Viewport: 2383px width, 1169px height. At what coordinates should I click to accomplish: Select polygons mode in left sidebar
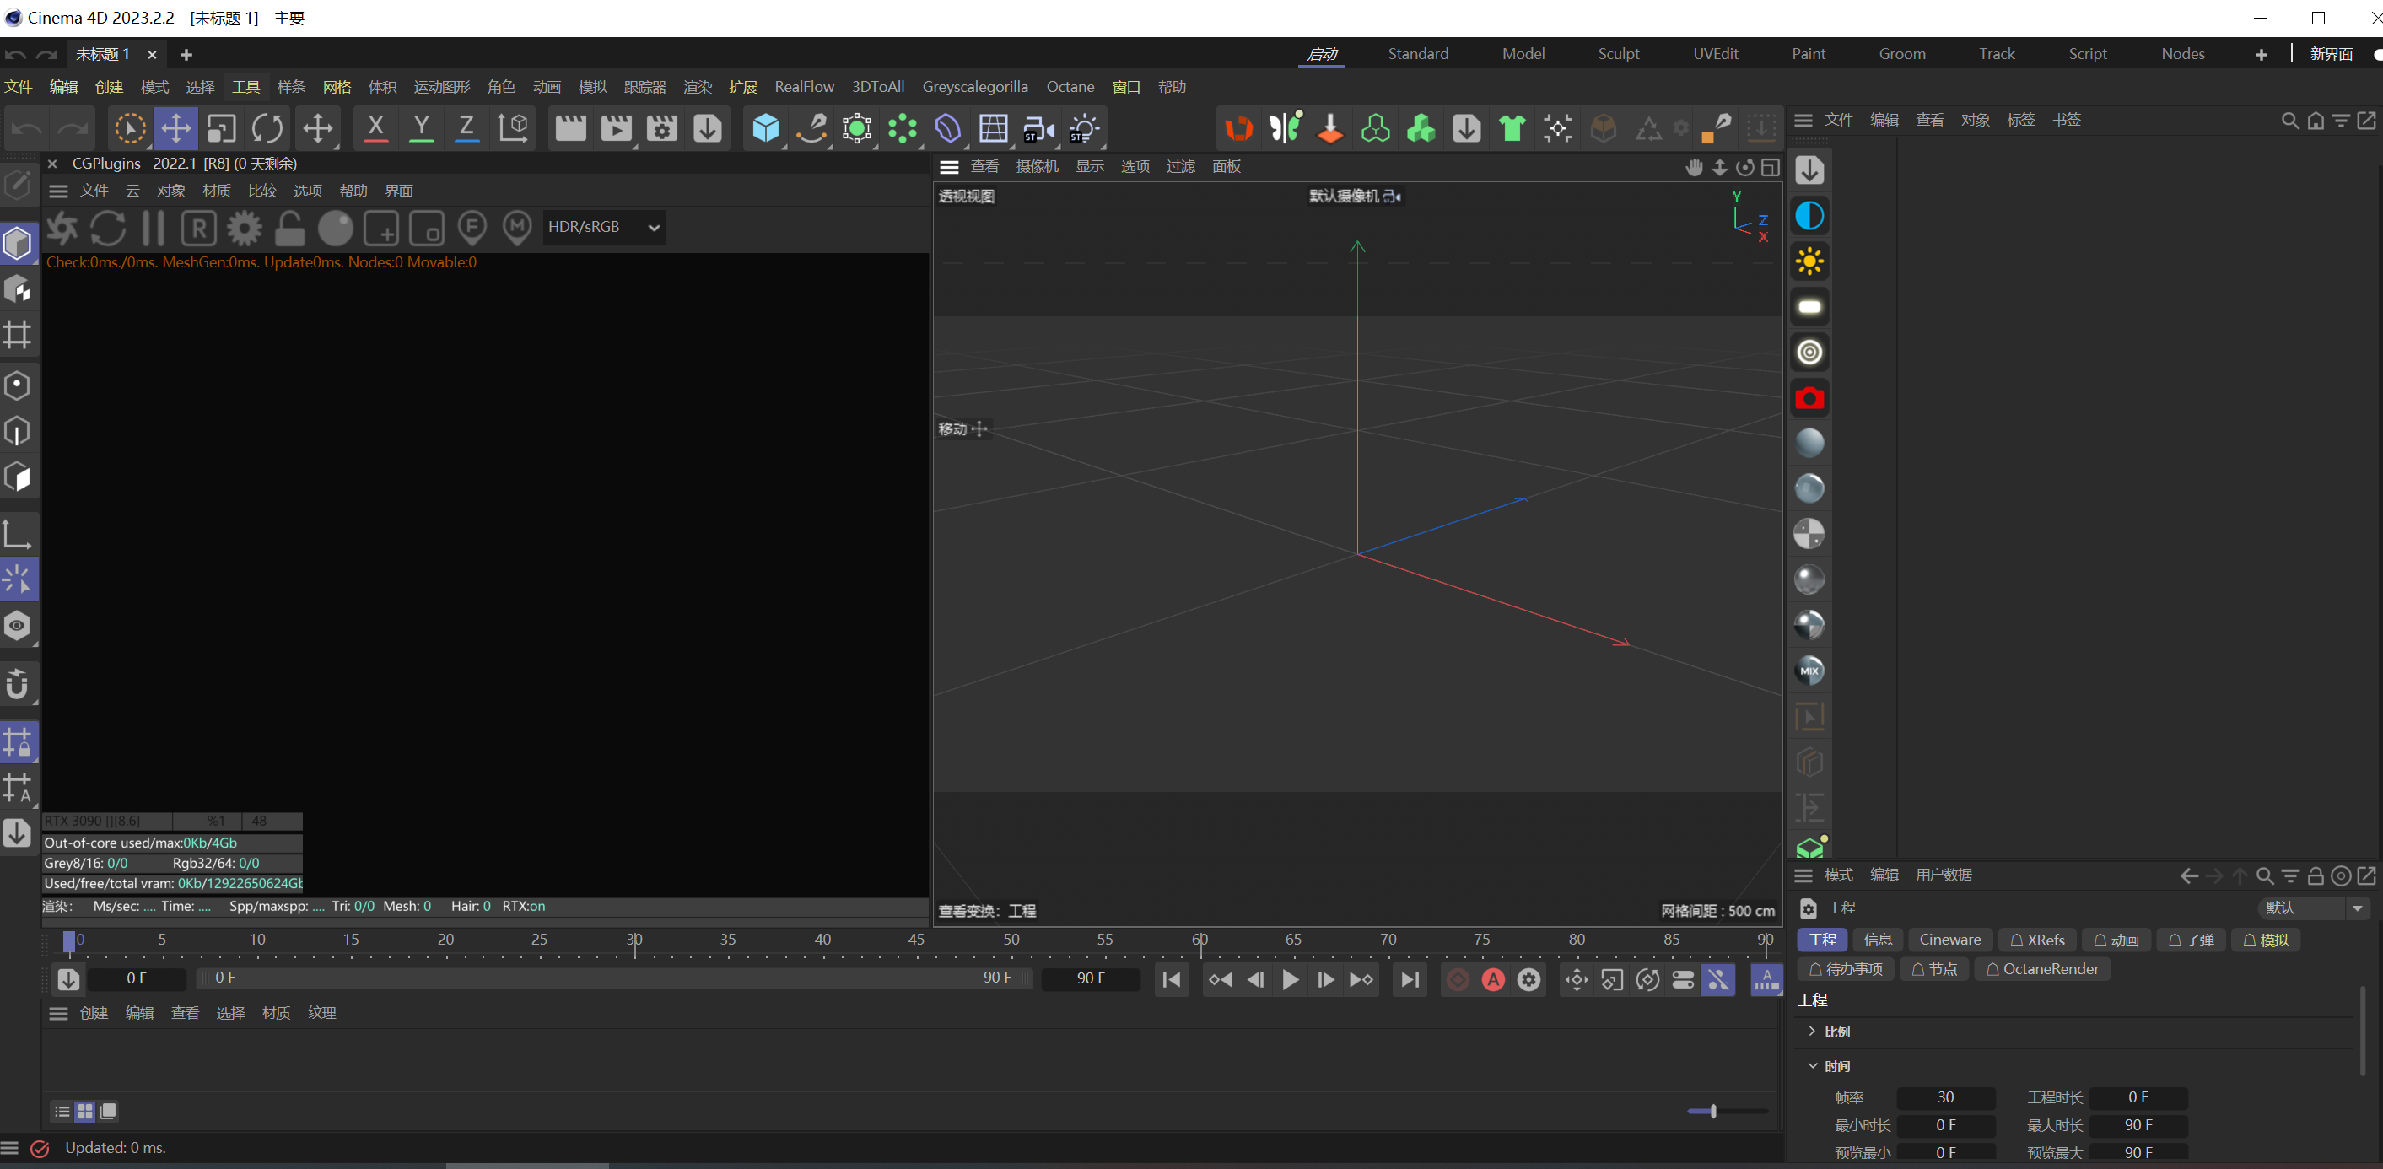click(x=18, y=477)
